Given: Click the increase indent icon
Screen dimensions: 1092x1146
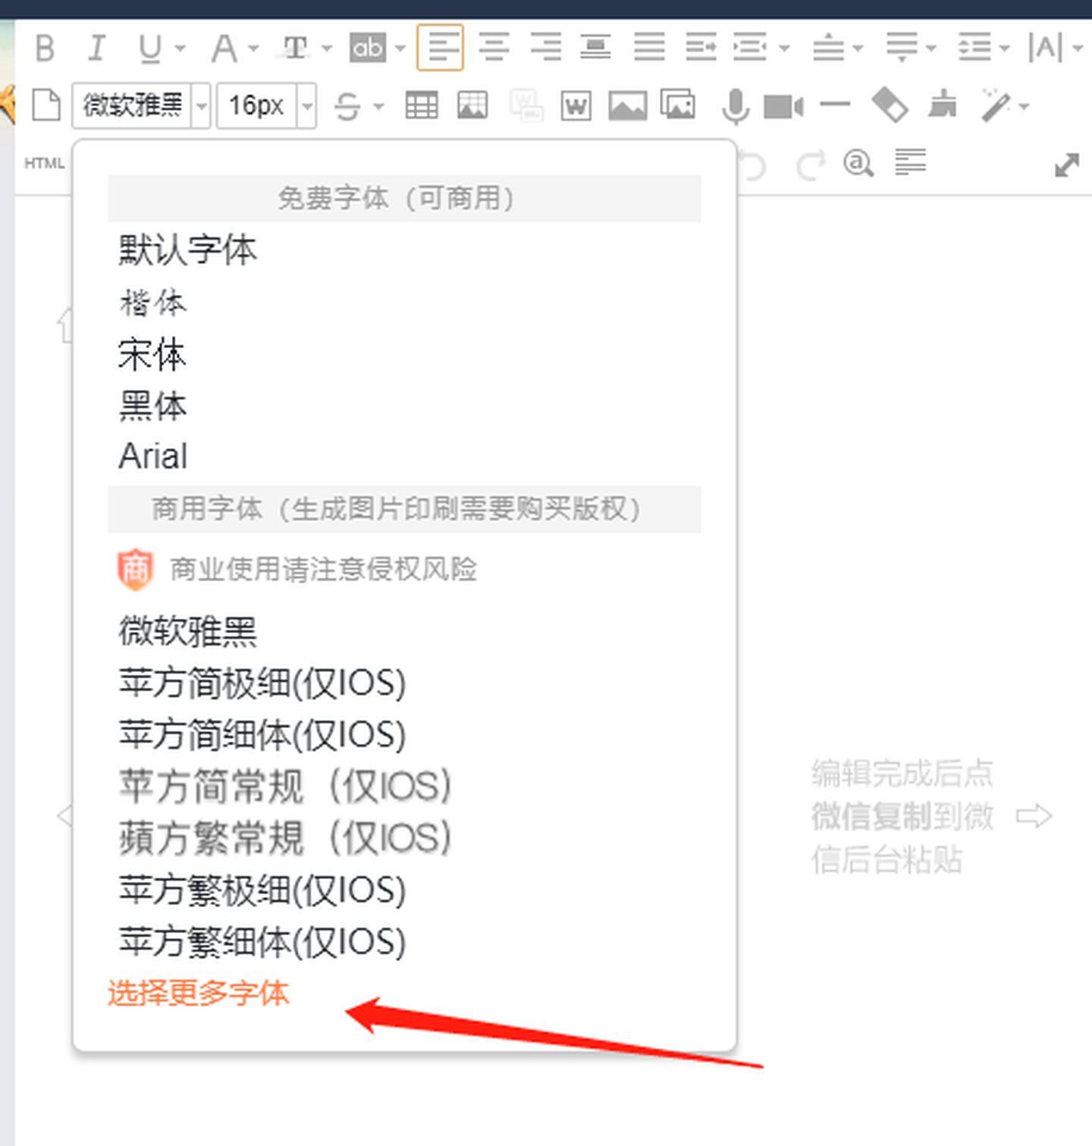Looking at the screenshot, I should [x=701, y=47].
